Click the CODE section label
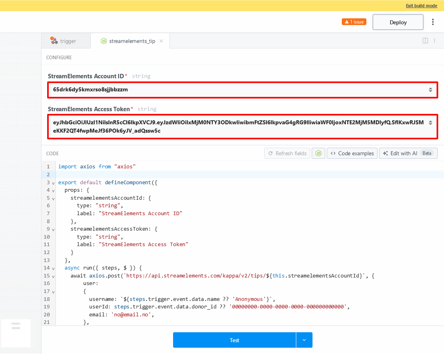444x354 pixels. click(x=52, y=154)
